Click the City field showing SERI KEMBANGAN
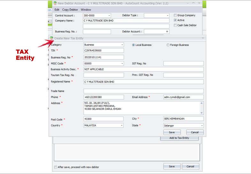The width and height of the screenshot is (251, 174). [x=183, y=119]
